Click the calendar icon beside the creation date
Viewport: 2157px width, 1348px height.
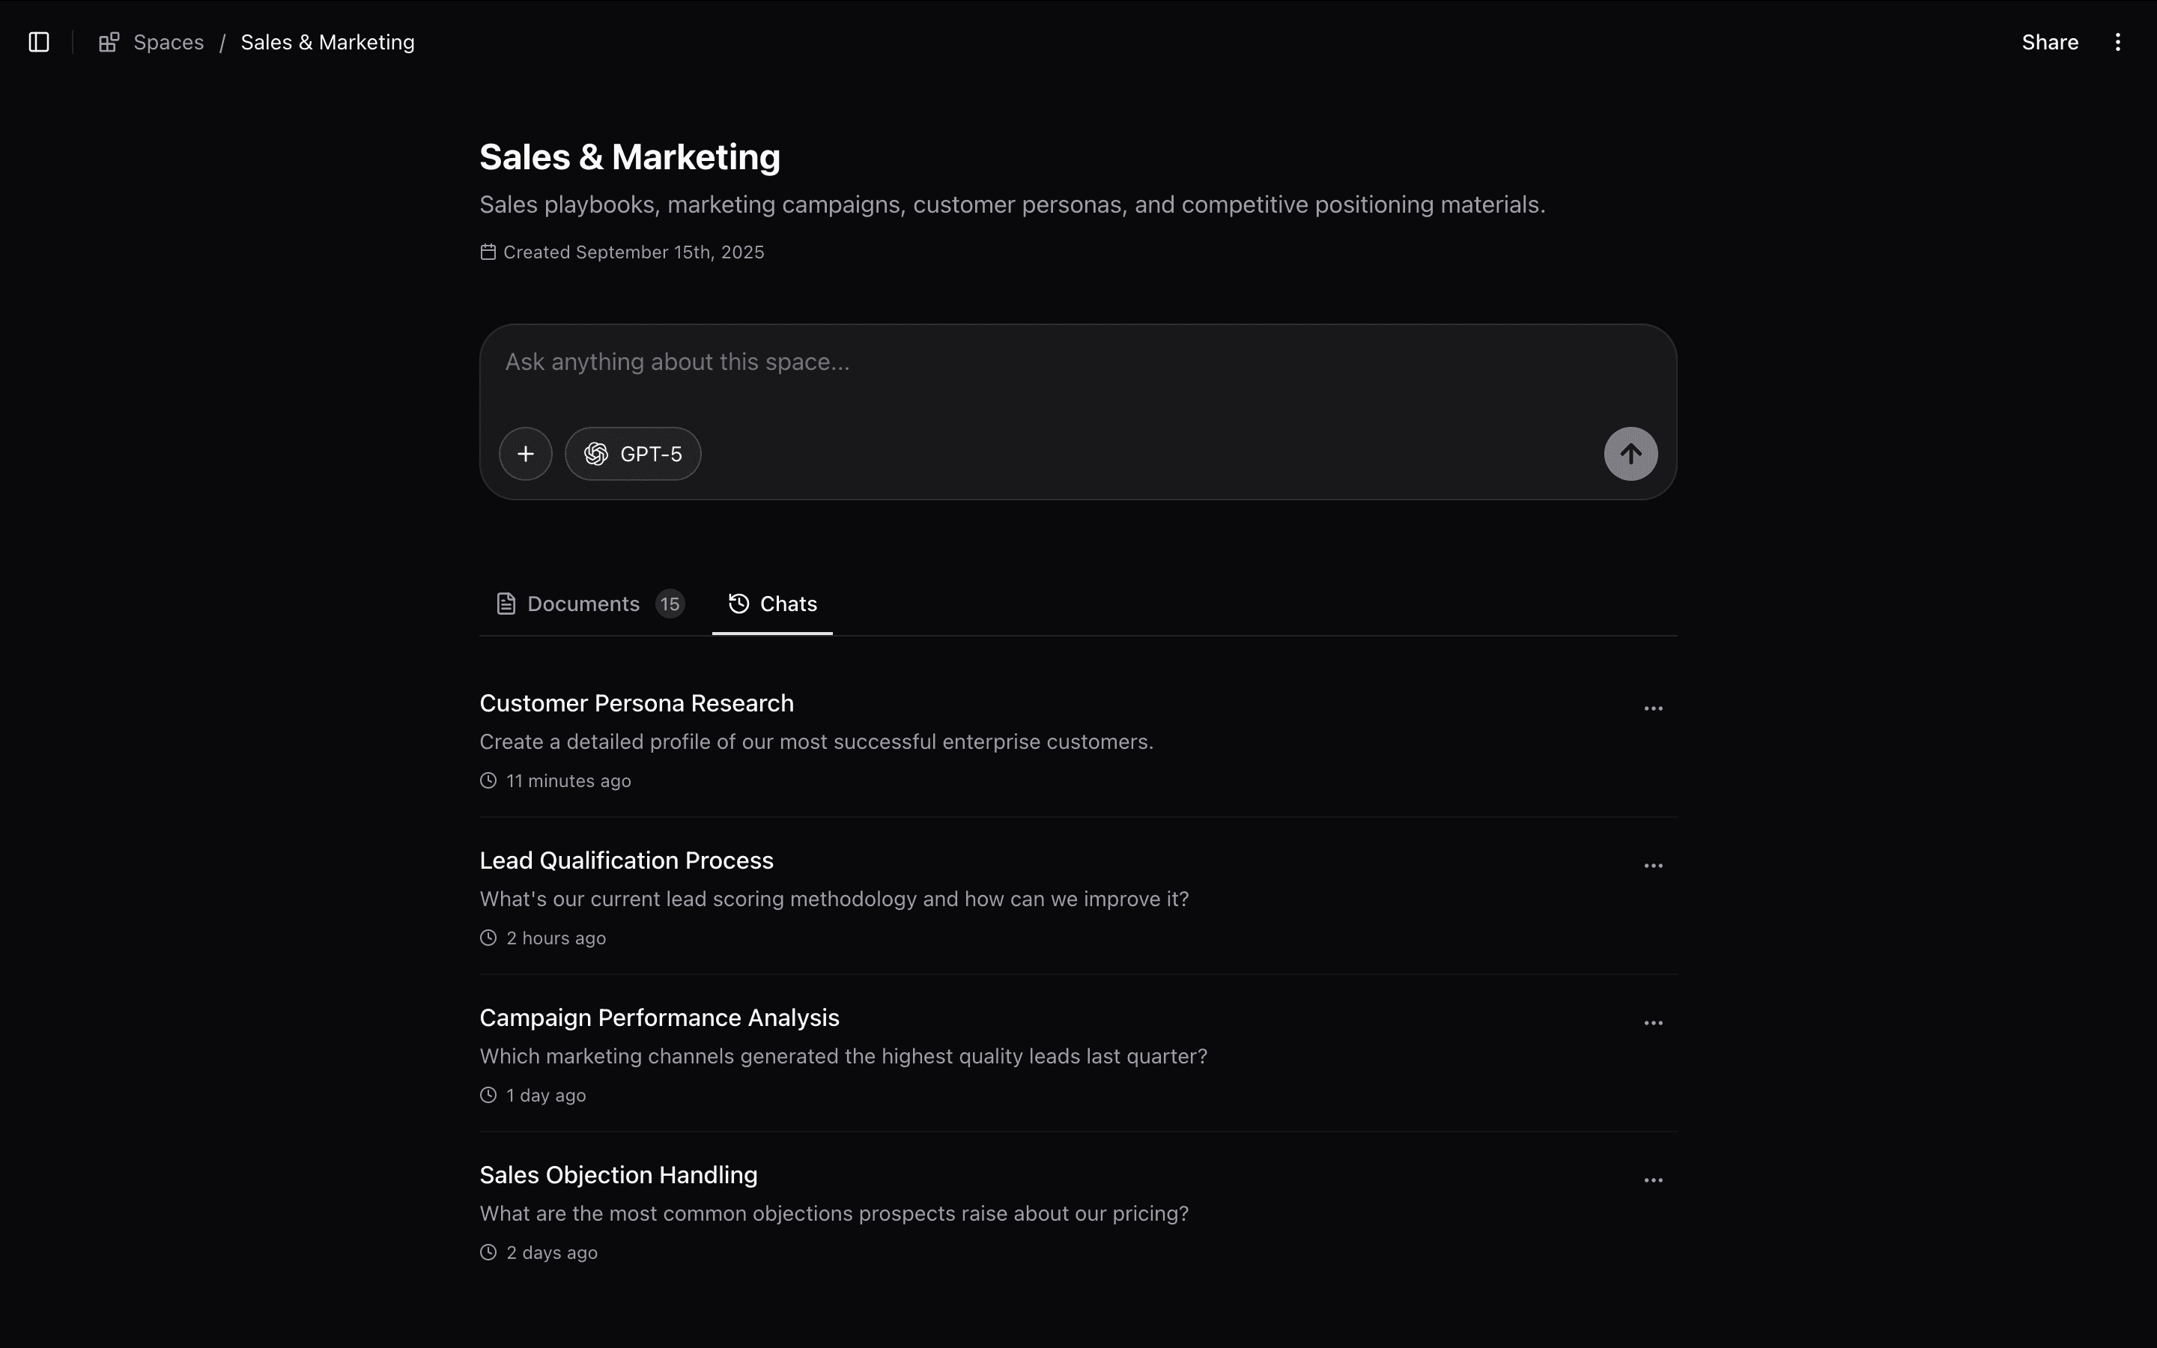488,252
